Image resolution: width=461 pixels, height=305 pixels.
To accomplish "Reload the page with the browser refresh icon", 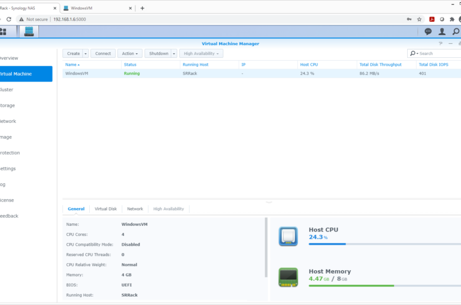I will (9, 19).
